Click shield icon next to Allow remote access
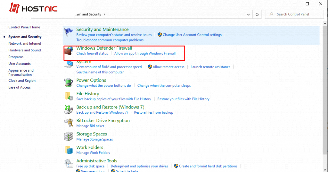 (x=150, y=67)
